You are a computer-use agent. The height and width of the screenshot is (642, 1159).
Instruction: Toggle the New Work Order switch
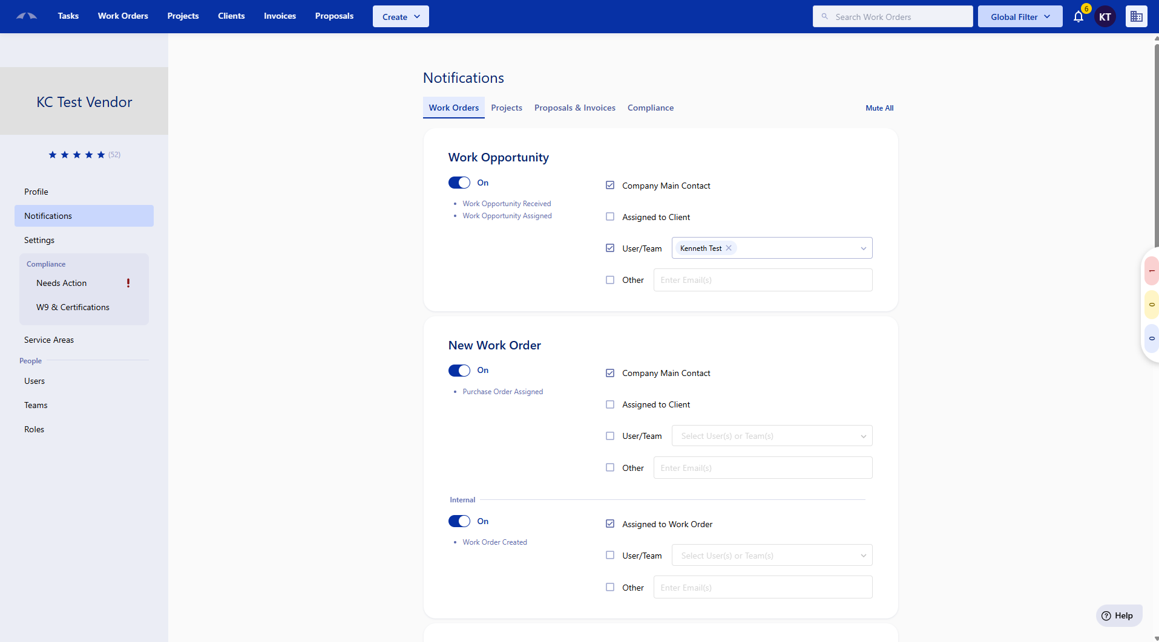tap(459, 371)
